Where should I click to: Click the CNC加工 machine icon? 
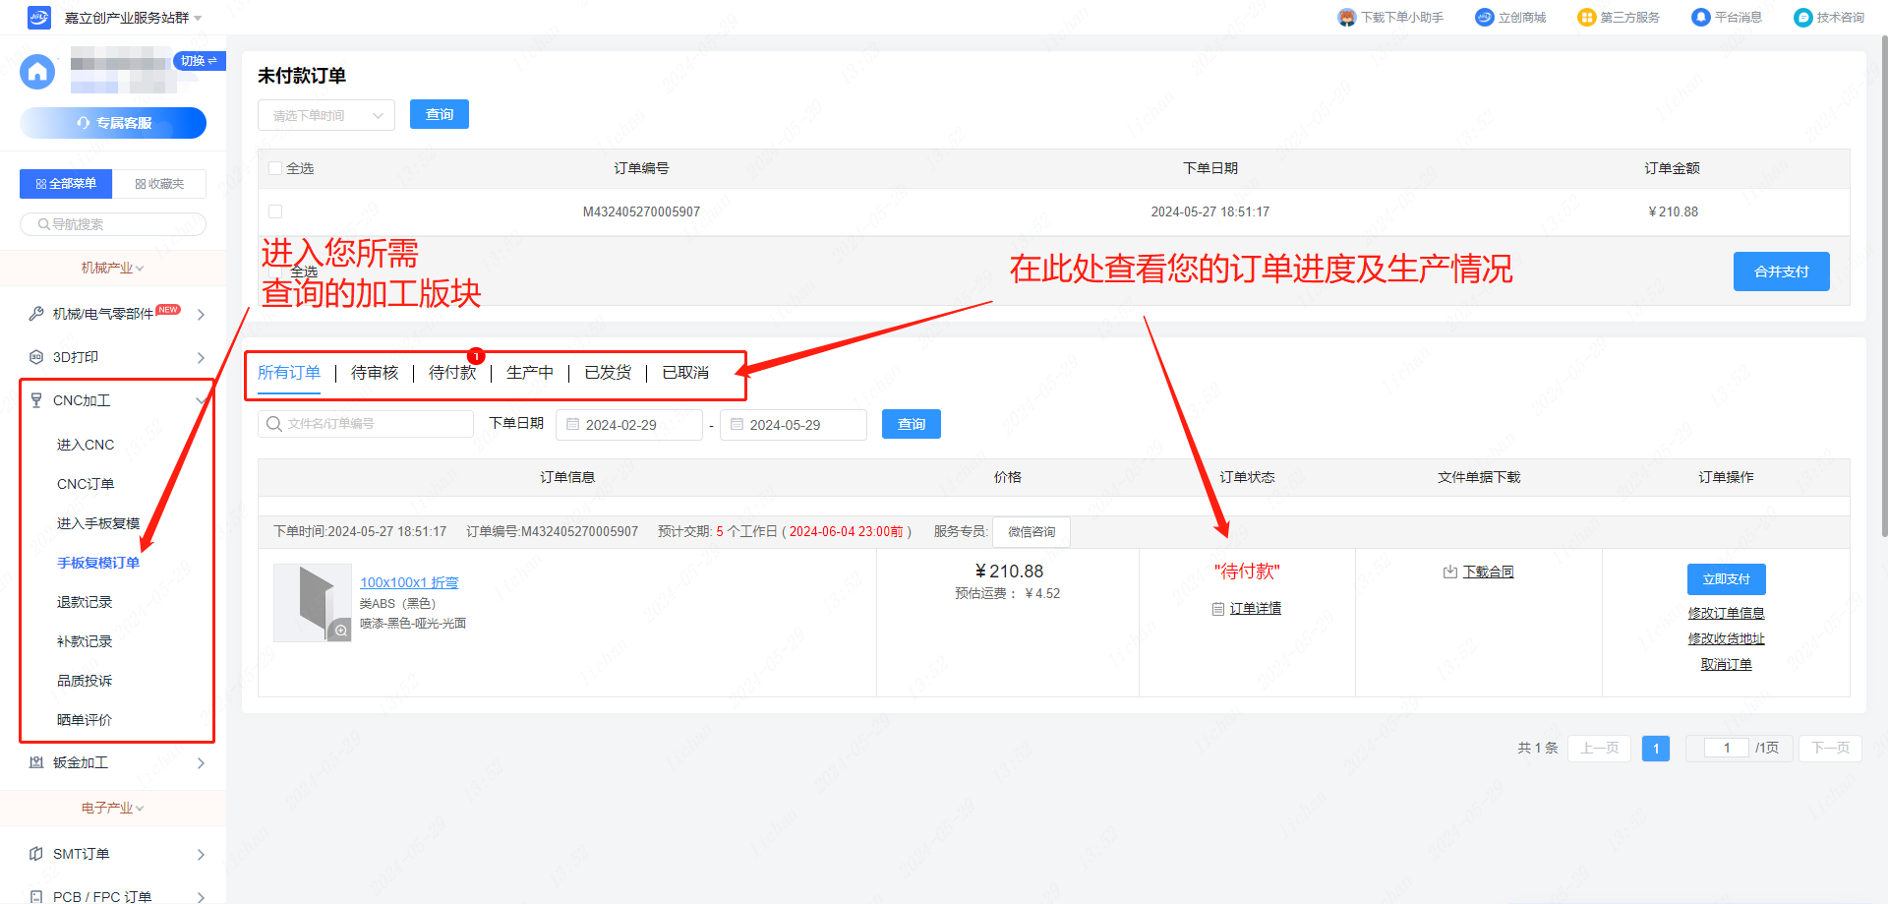point(36,400)
